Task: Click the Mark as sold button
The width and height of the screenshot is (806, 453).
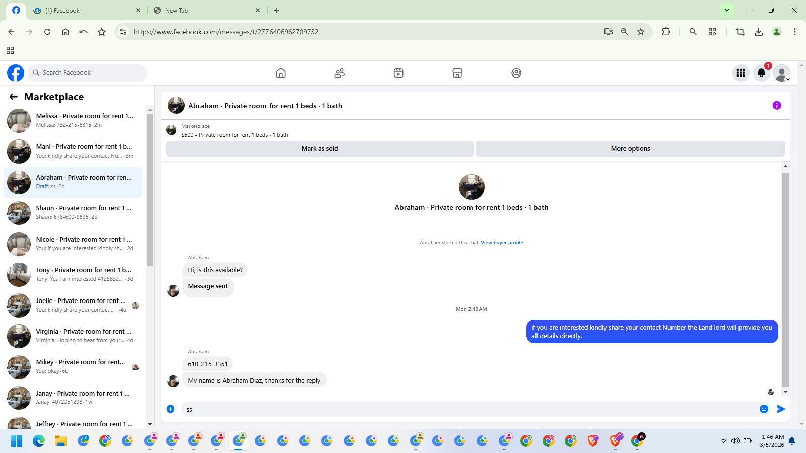Action: pyautogui.click(x=320, y=149)
